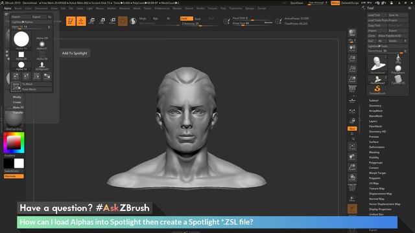This screenshot has height=233, width=415.
Task: Click the Zoom3D icon on right shelf
Action: 352,167
